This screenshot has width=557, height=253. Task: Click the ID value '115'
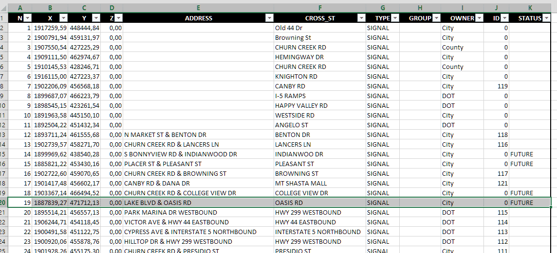pos(496,213)
